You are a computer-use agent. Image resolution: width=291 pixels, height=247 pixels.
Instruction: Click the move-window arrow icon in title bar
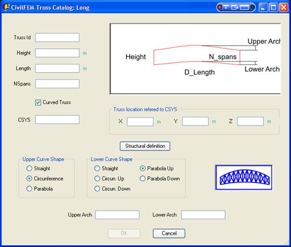(235, 7)
